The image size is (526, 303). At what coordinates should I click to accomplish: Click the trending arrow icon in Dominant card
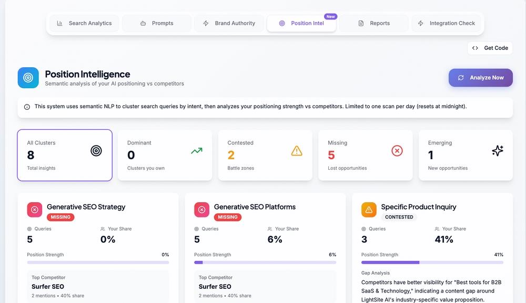[196, 151]
